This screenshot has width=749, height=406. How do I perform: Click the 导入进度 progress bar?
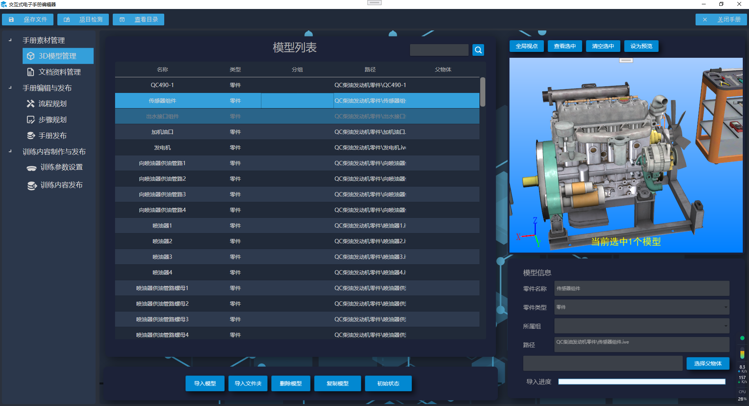[x=641, y=382]
